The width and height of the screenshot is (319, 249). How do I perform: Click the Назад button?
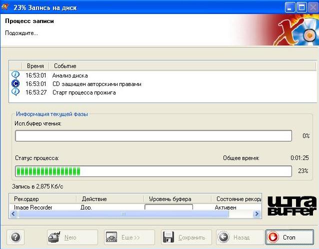[240, 237]
